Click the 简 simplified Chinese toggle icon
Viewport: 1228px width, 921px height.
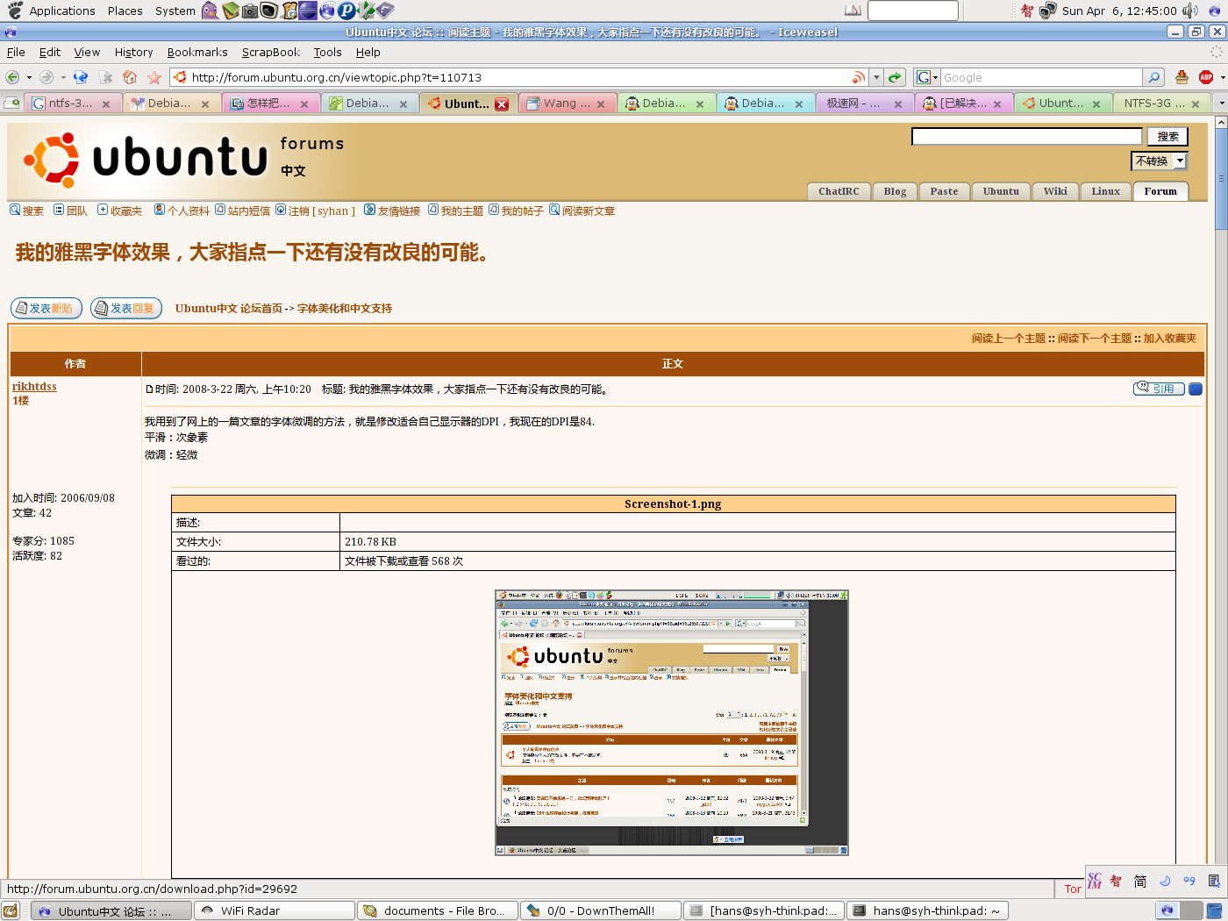coord(1140,881)
